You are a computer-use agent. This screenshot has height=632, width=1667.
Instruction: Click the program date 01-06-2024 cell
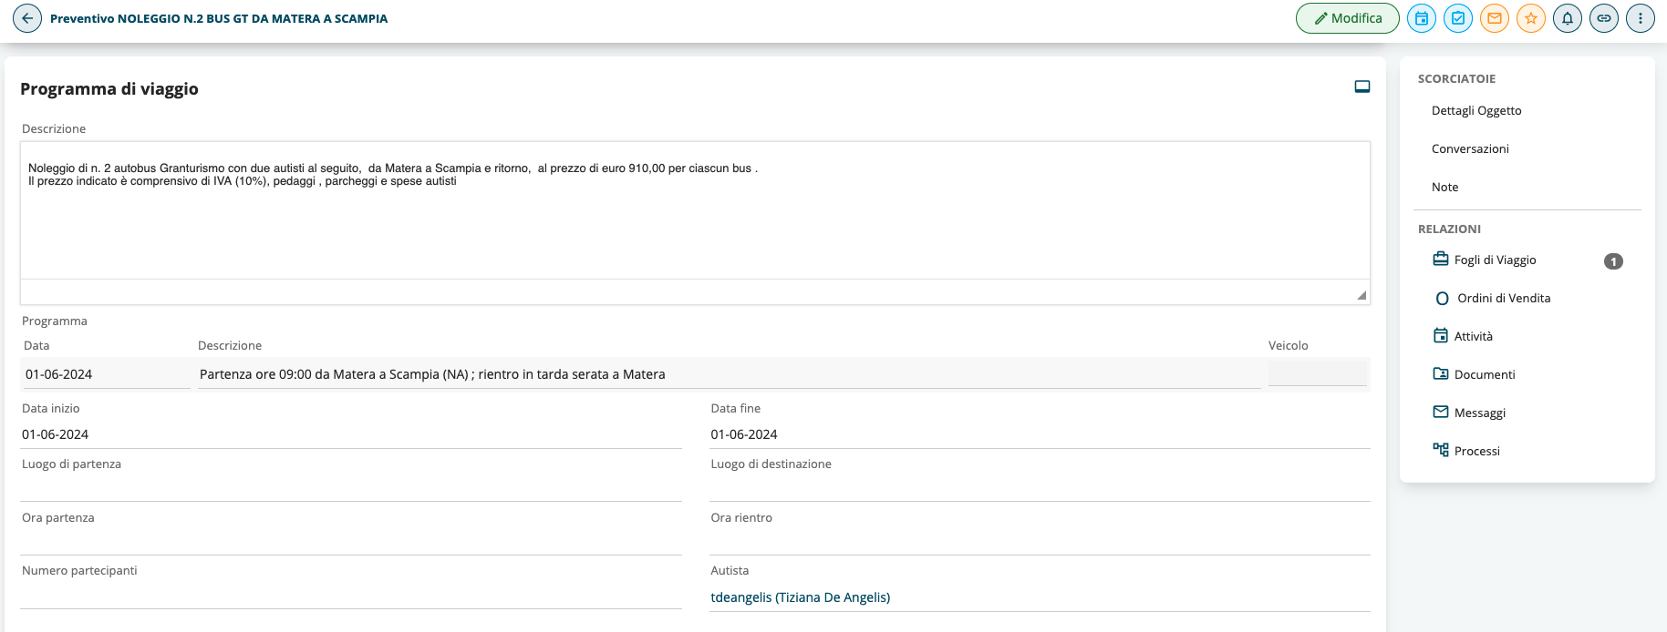tap(106, 374)
